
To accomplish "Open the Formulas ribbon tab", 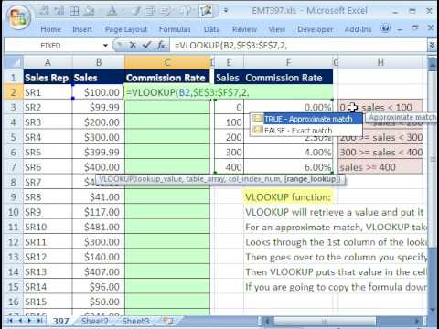I will 175,29.
